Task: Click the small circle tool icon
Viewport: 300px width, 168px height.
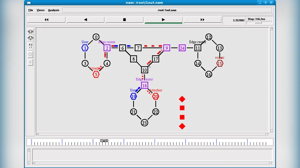Action: [30, 62]
